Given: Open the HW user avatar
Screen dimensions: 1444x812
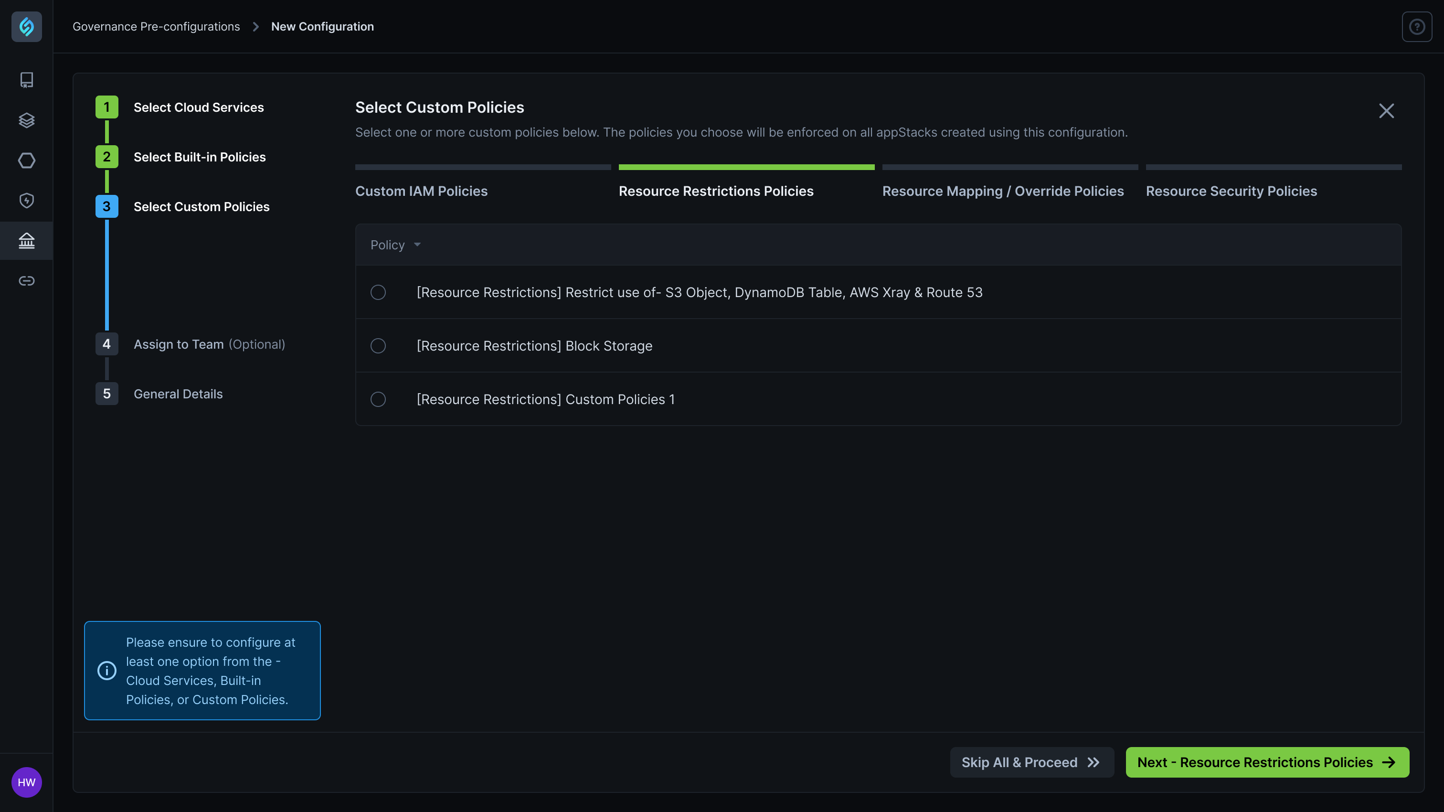Looking at the screenshot, I should click(26, 782).
